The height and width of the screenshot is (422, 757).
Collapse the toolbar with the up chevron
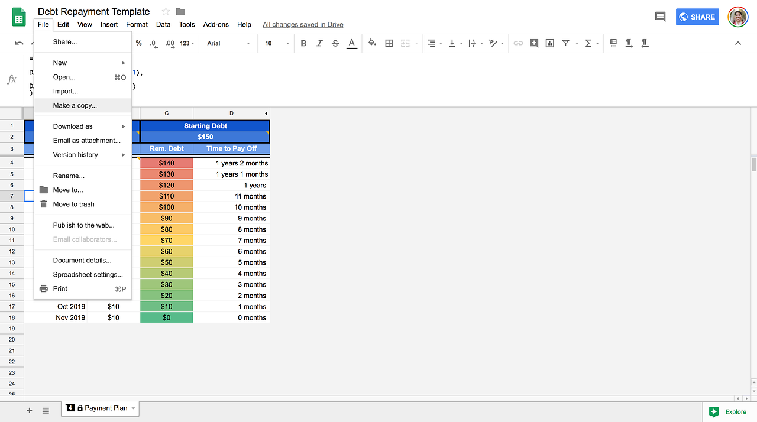coord(738,43)
